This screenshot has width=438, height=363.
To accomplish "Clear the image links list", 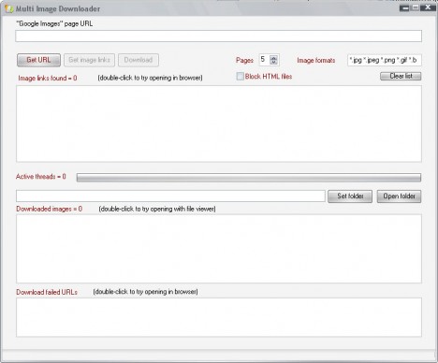I will tap(401, 76).
